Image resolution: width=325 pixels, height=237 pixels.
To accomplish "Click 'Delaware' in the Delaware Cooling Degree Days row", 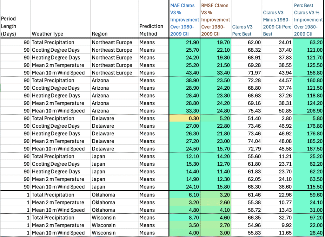I will [103, 126].
